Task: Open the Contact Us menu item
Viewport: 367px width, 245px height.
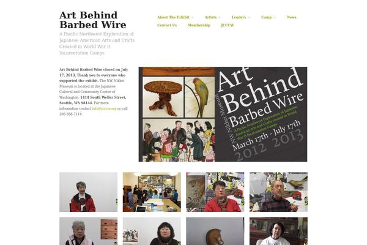Action: coord(167,25)
